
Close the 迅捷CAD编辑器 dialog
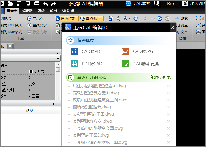173,27
